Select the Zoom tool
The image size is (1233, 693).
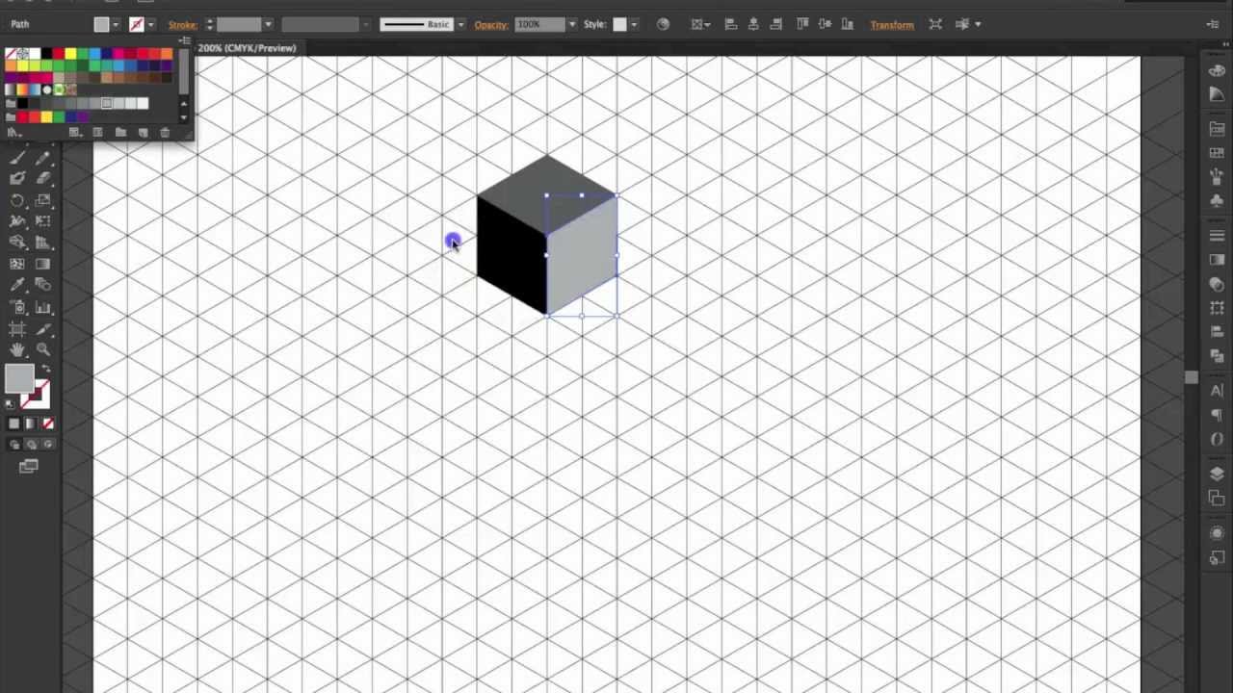pyautogui.click(x=43, y=350)
